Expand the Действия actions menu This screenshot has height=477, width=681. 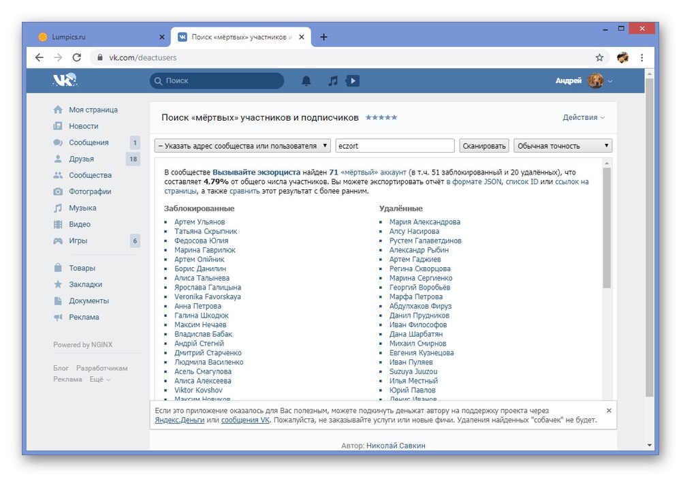pos(584,117)
